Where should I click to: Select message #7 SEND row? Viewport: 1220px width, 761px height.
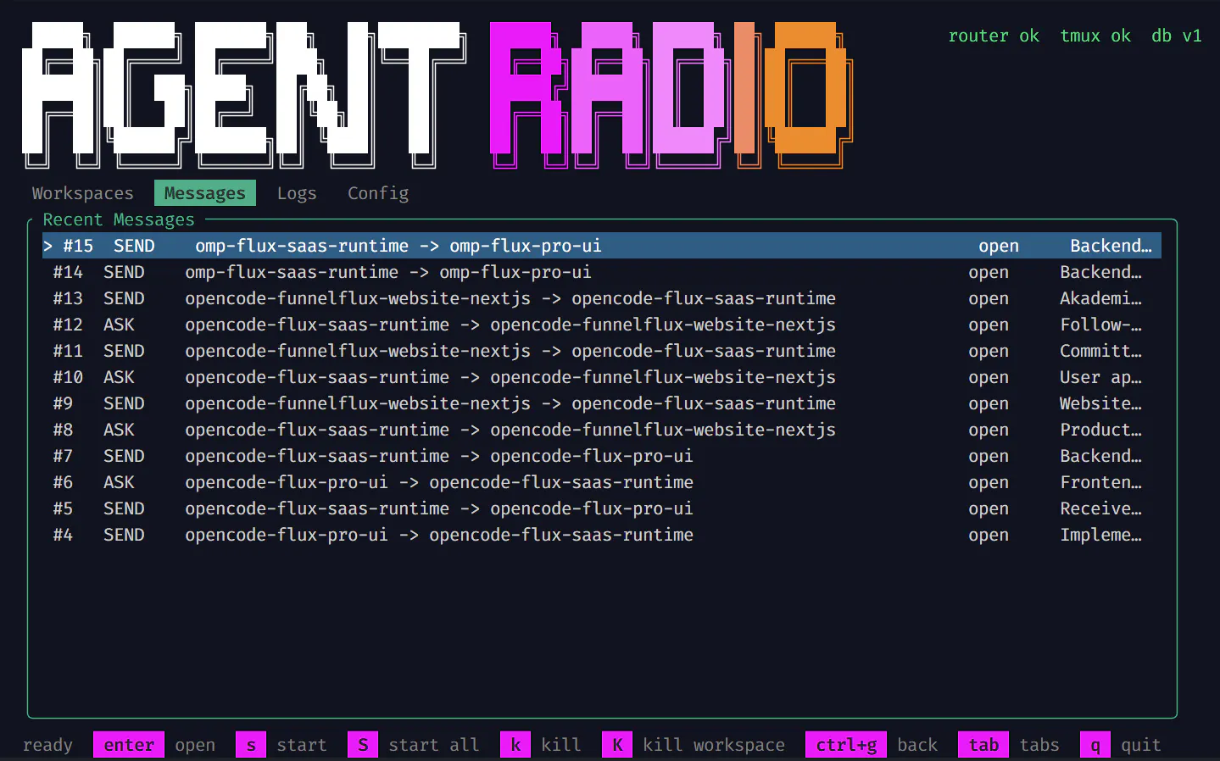602,456
